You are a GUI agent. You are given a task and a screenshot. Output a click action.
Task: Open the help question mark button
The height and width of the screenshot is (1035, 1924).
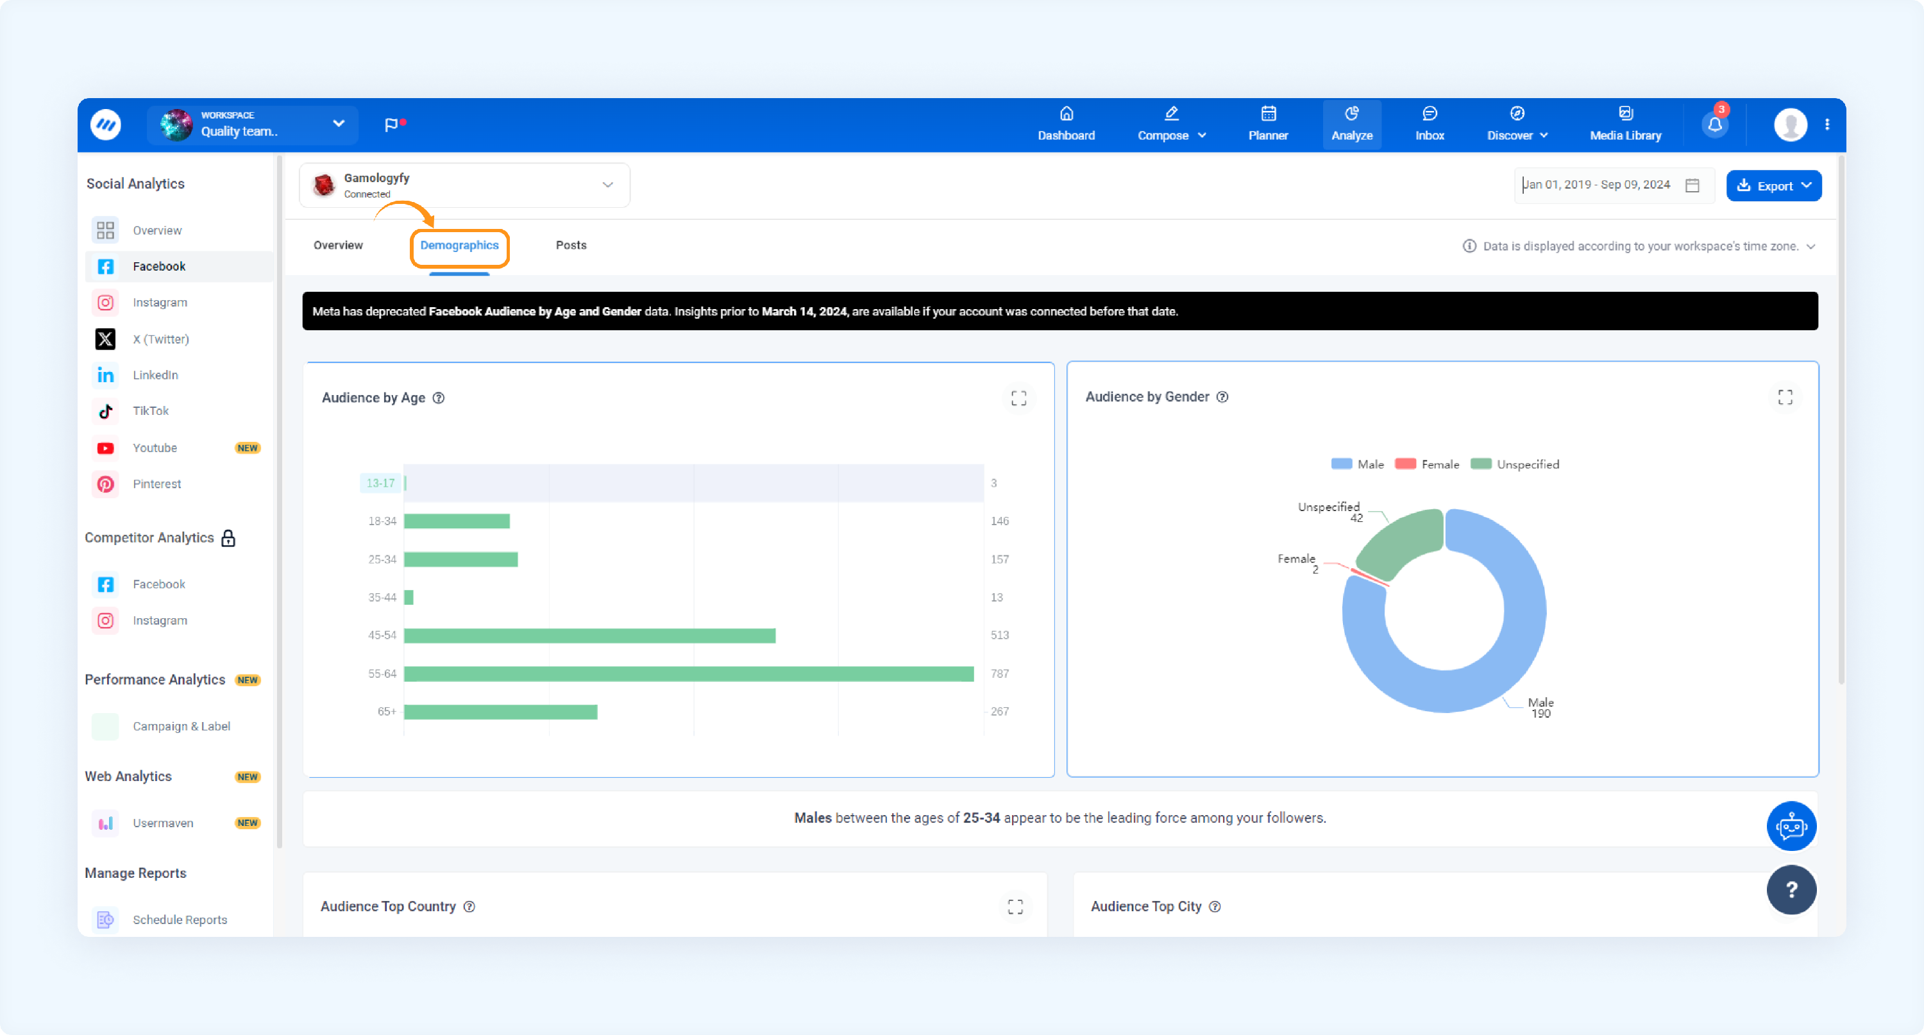pyautogui.click(x=1791, y=889)
